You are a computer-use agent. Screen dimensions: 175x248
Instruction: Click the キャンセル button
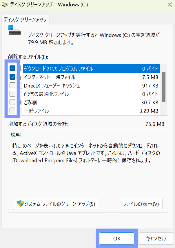(156, 238)
